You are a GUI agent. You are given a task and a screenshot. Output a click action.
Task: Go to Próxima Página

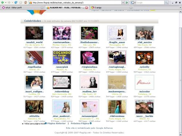(x=80, y=123)
